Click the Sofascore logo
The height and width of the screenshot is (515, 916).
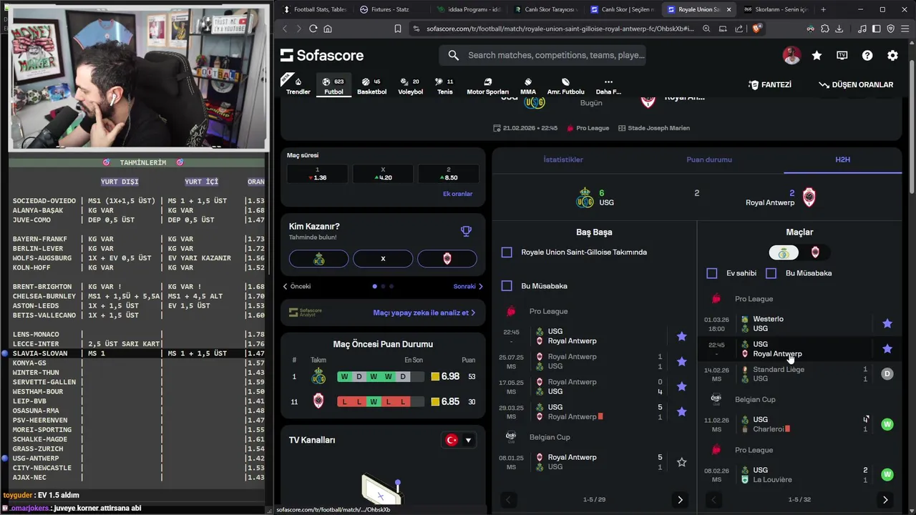pyautogui.click(x=322, y=55)
